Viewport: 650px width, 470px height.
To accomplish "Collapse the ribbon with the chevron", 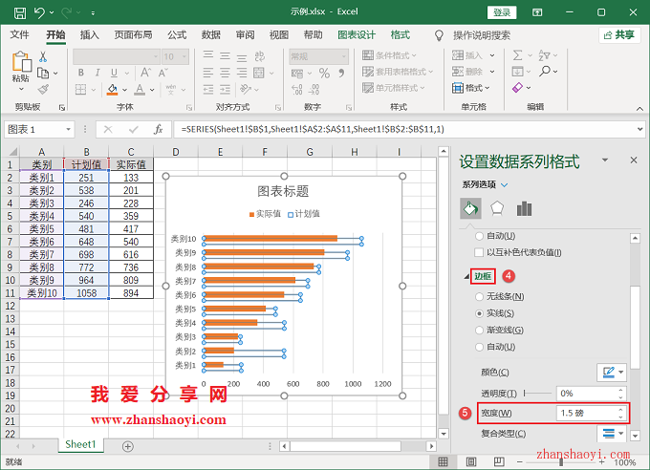I will tap(639, 109).
